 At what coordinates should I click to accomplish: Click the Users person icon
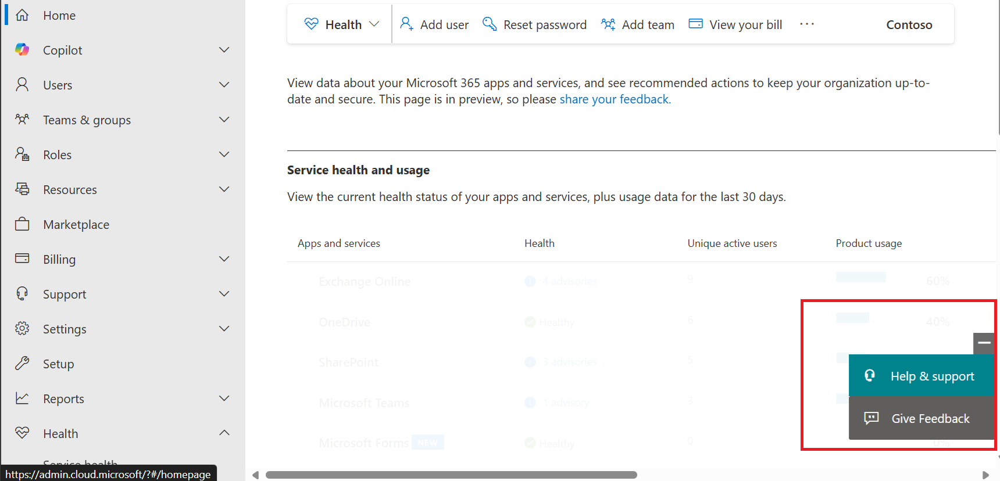(x=22, y=85)
